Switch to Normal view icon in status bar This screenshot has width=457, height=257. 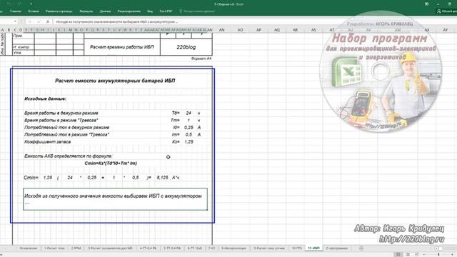point(398,254)
